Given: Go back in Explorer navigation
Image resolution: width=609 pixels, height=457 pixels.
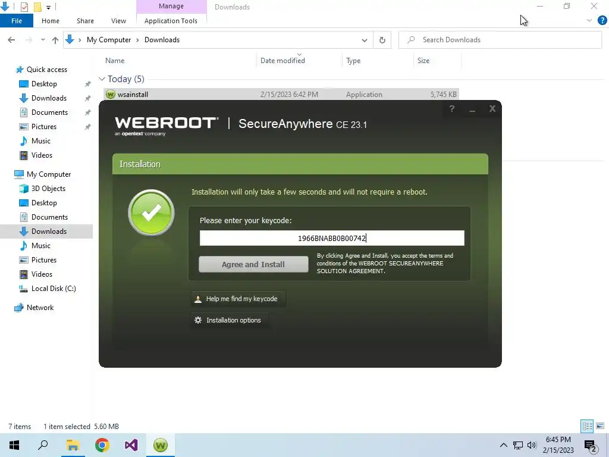Looking at the screenshot, I should [x=11, y=40].
